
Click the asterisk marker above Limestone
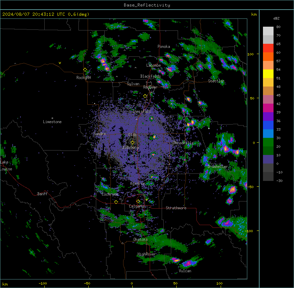(x=52, y=118)
